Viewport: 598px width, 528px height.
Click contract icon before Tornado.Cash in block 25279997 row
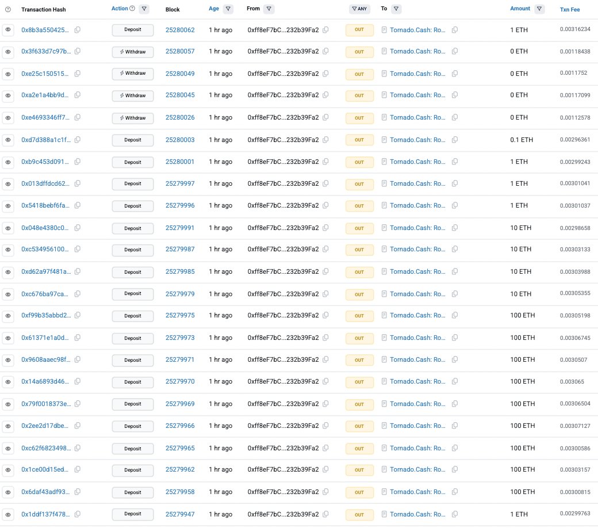pyautogui.click(x=384, y=183)
